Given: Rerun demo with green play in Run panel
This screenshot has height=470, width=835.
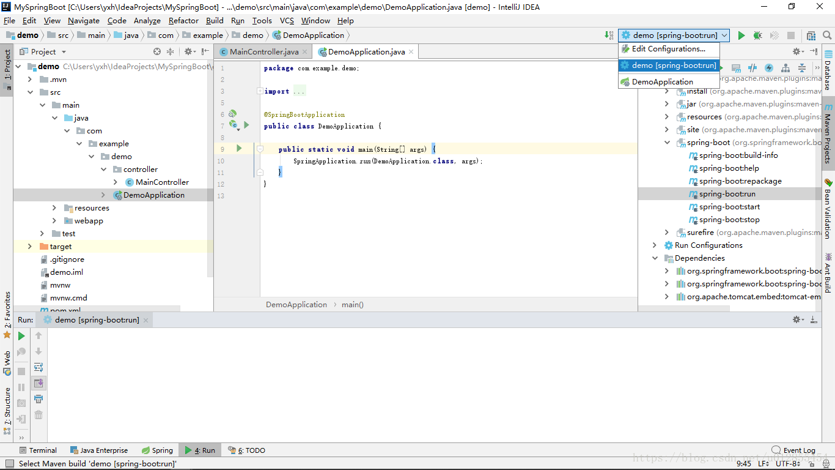Looking at the screenshot, I should point(21,336).
